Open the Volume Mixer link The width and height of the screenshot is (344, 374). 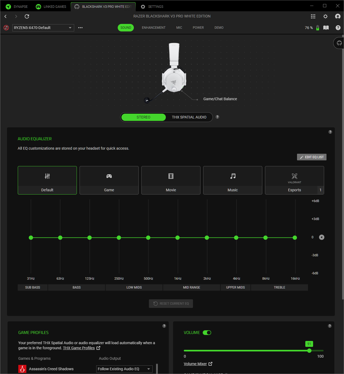coord(195,364)
